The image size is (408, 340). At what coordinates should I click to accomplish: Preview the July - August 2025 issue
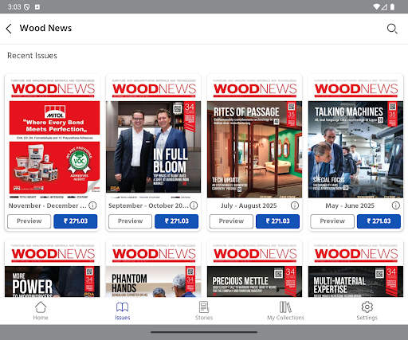click(231, 221)
